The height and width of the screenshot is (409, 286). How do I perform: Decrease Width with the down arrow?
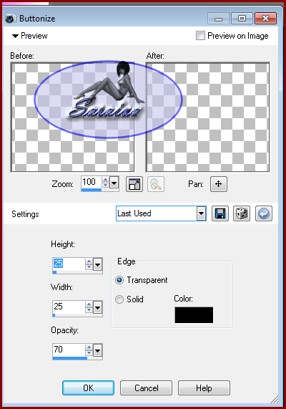tap(89, 309)
